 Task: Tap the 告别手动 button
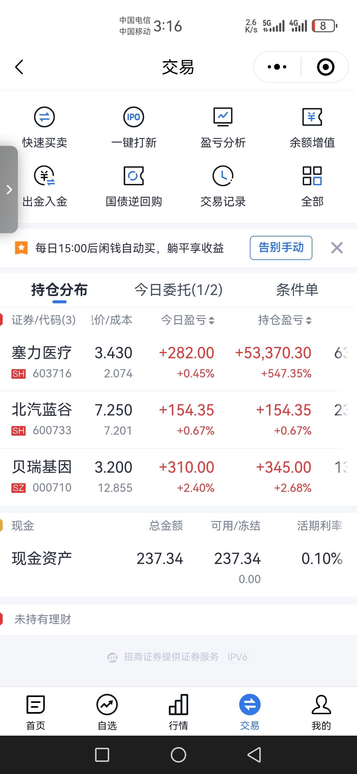[281, 248]
